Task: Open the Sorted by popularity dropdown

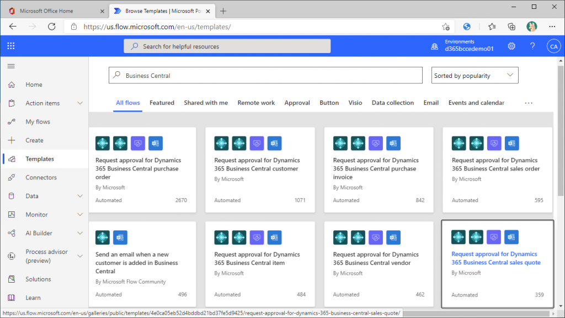Action: [475, 75]
